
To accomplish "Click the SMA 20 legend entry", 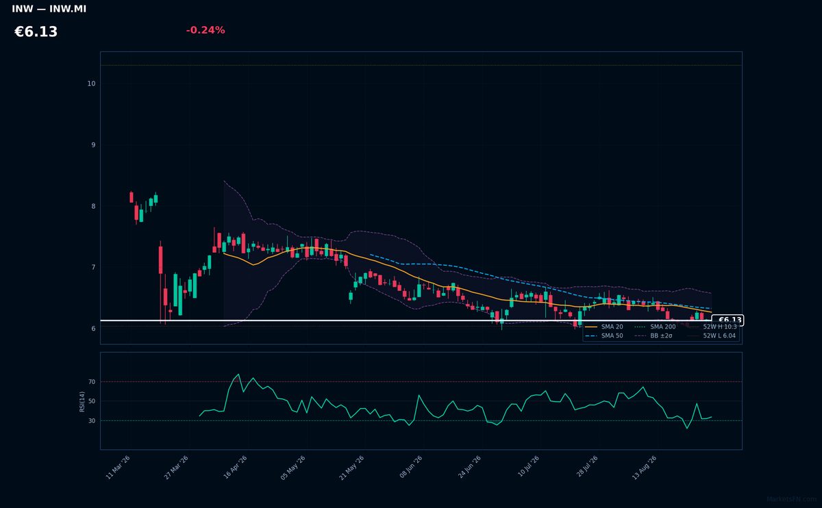I will pyautogui.click(x=605, y=327).
